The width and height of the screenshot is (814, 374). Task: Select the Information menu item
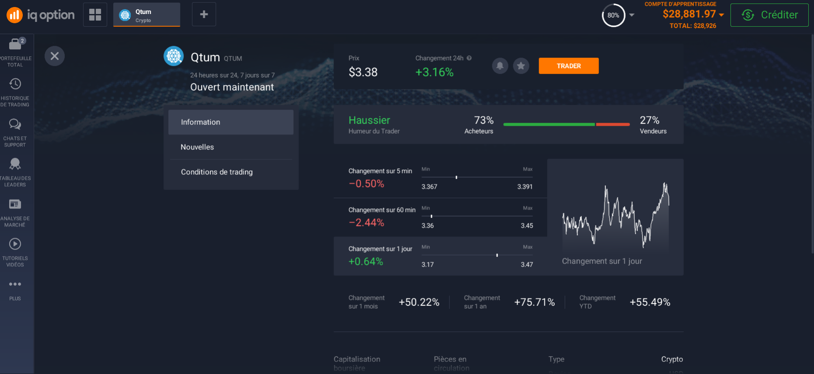coord(231,122)
